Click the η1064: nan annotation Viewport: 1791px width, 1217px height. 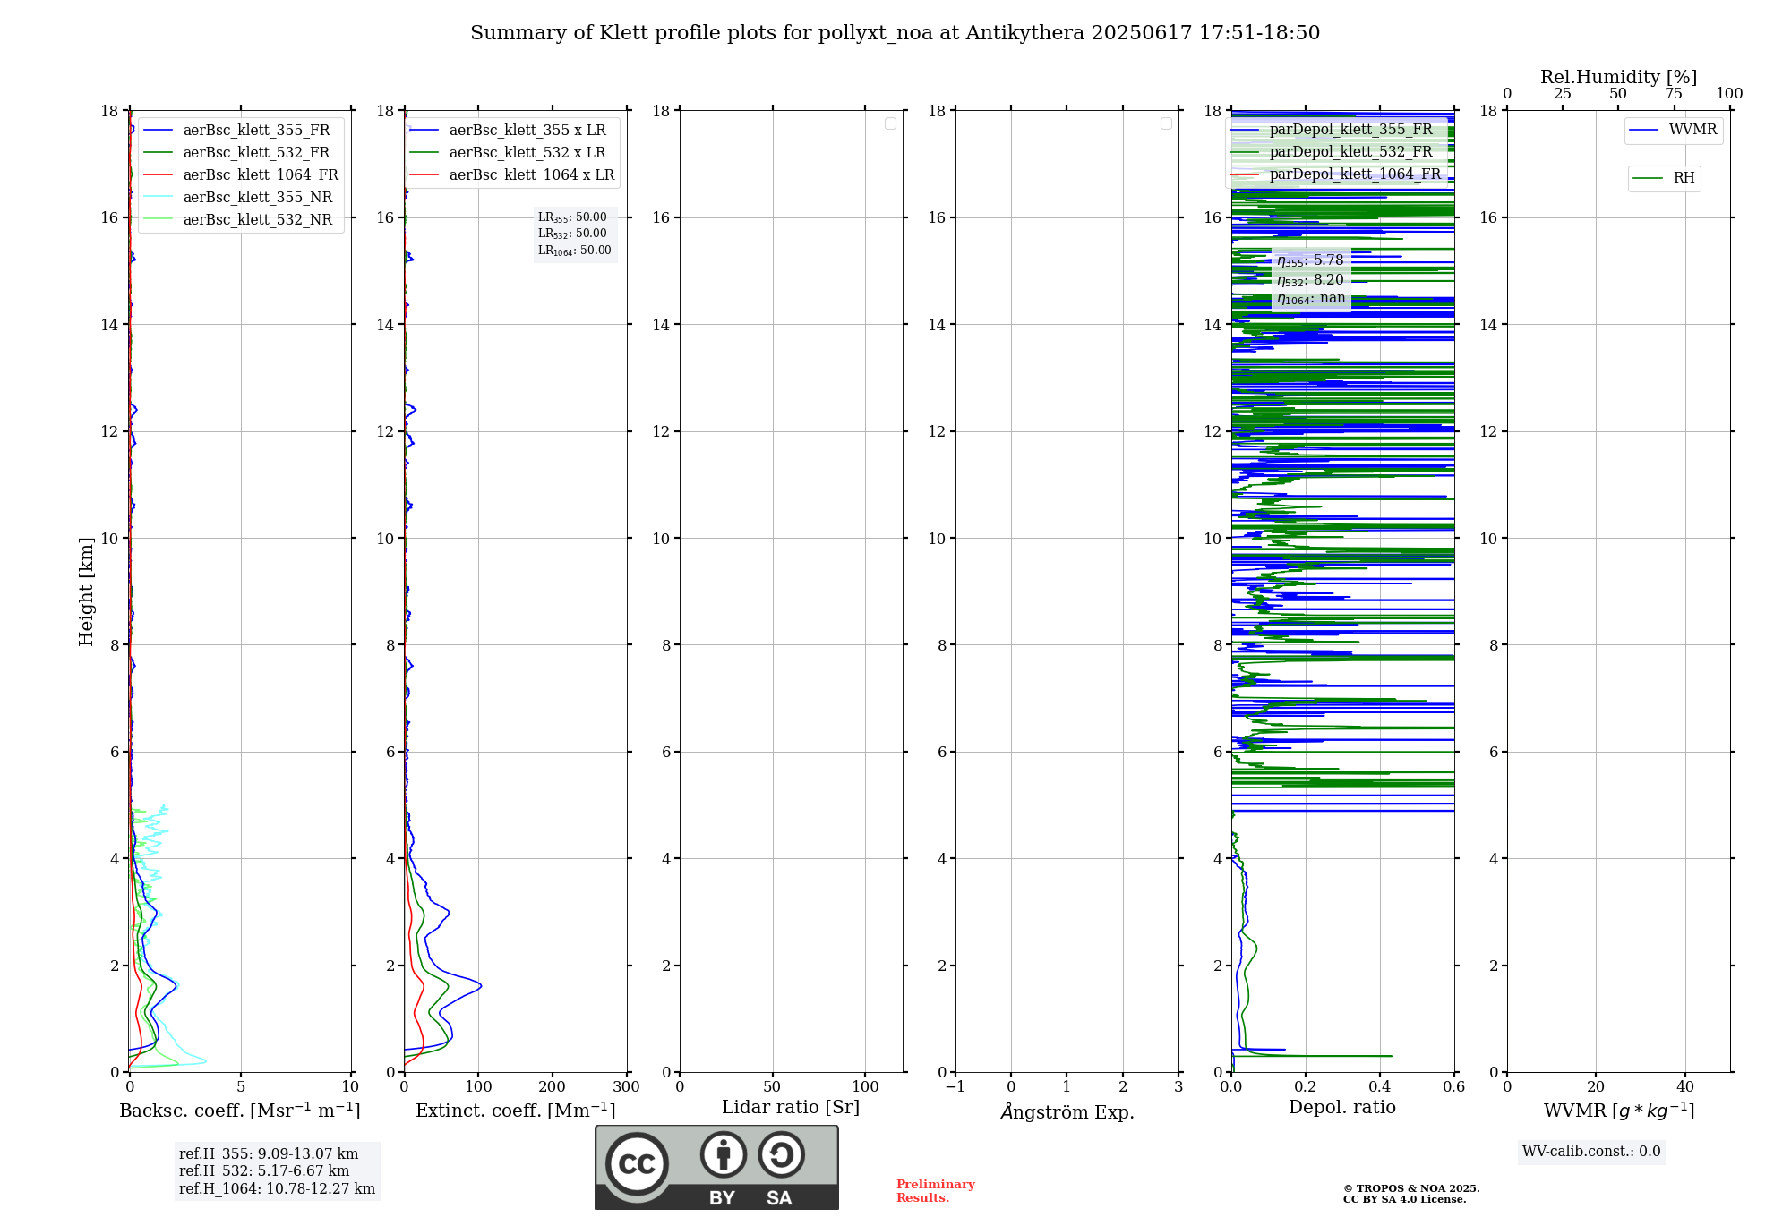[x=1311, y=299]
